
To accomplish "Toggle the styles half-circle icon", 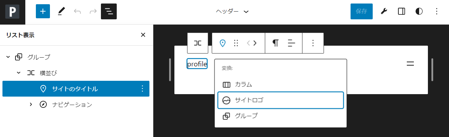I will point(419,11).
